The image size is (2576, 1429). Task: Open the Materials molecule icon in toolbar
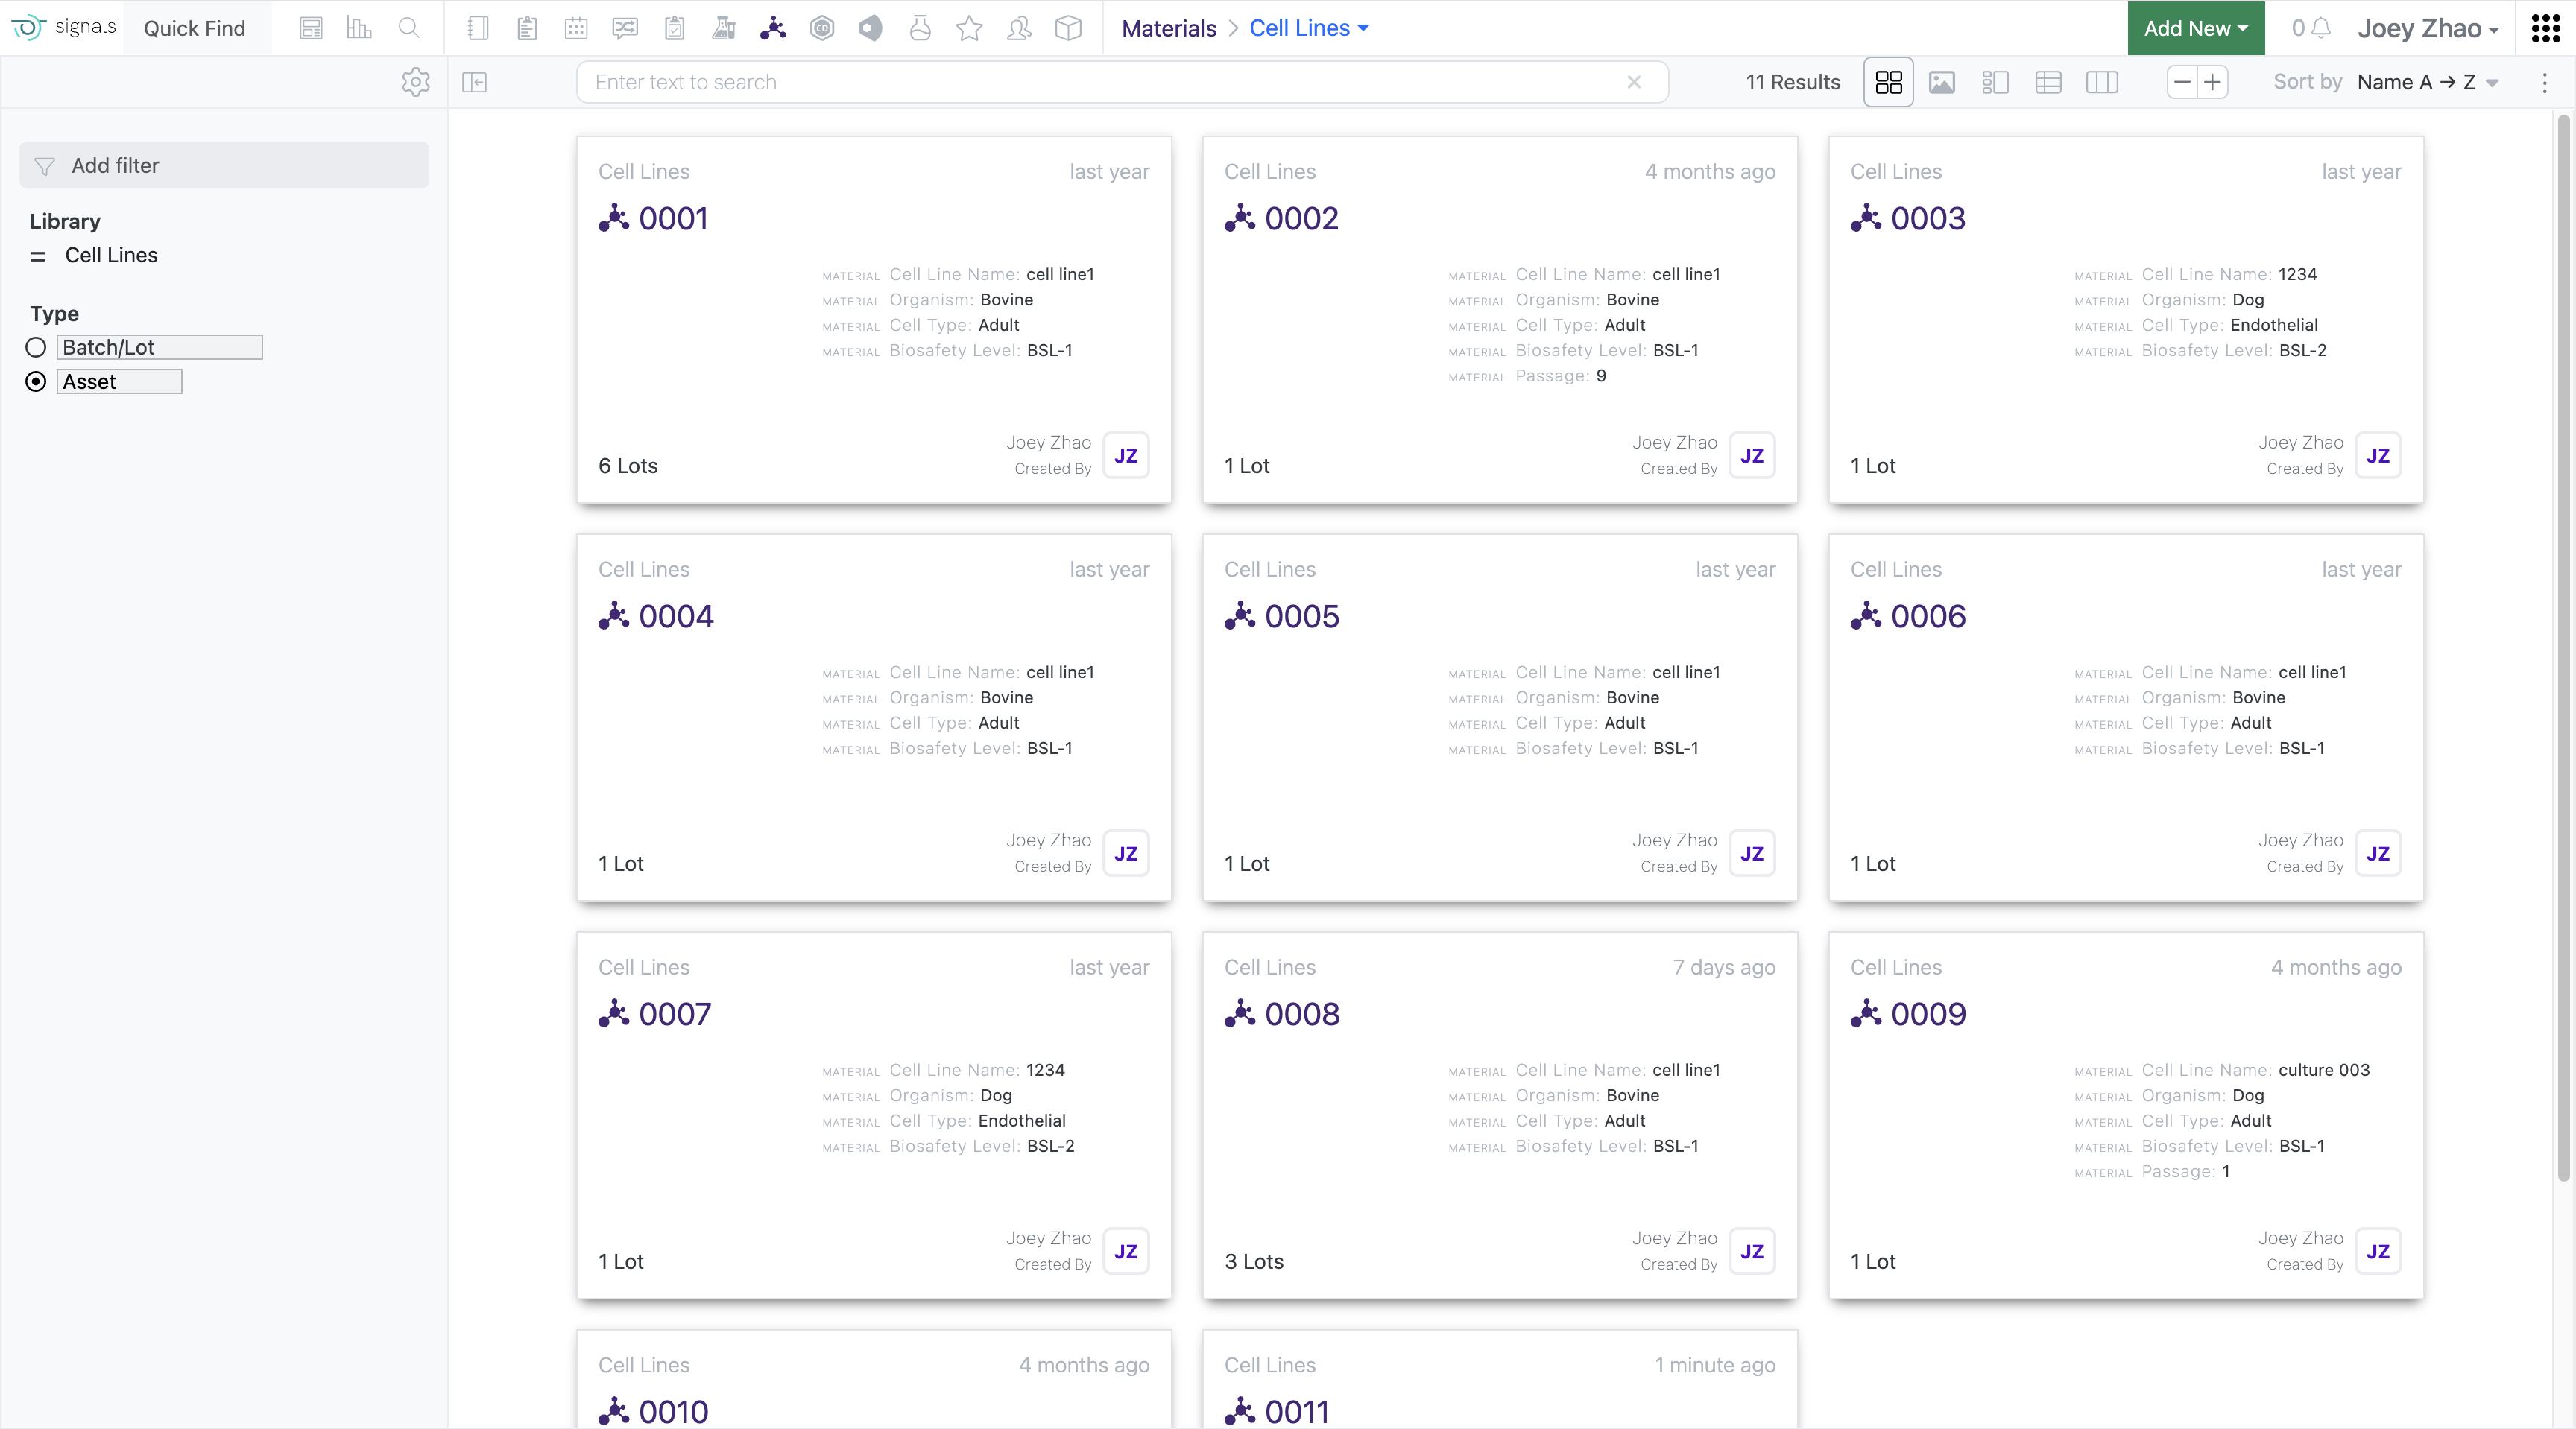(x=773, y=28)
